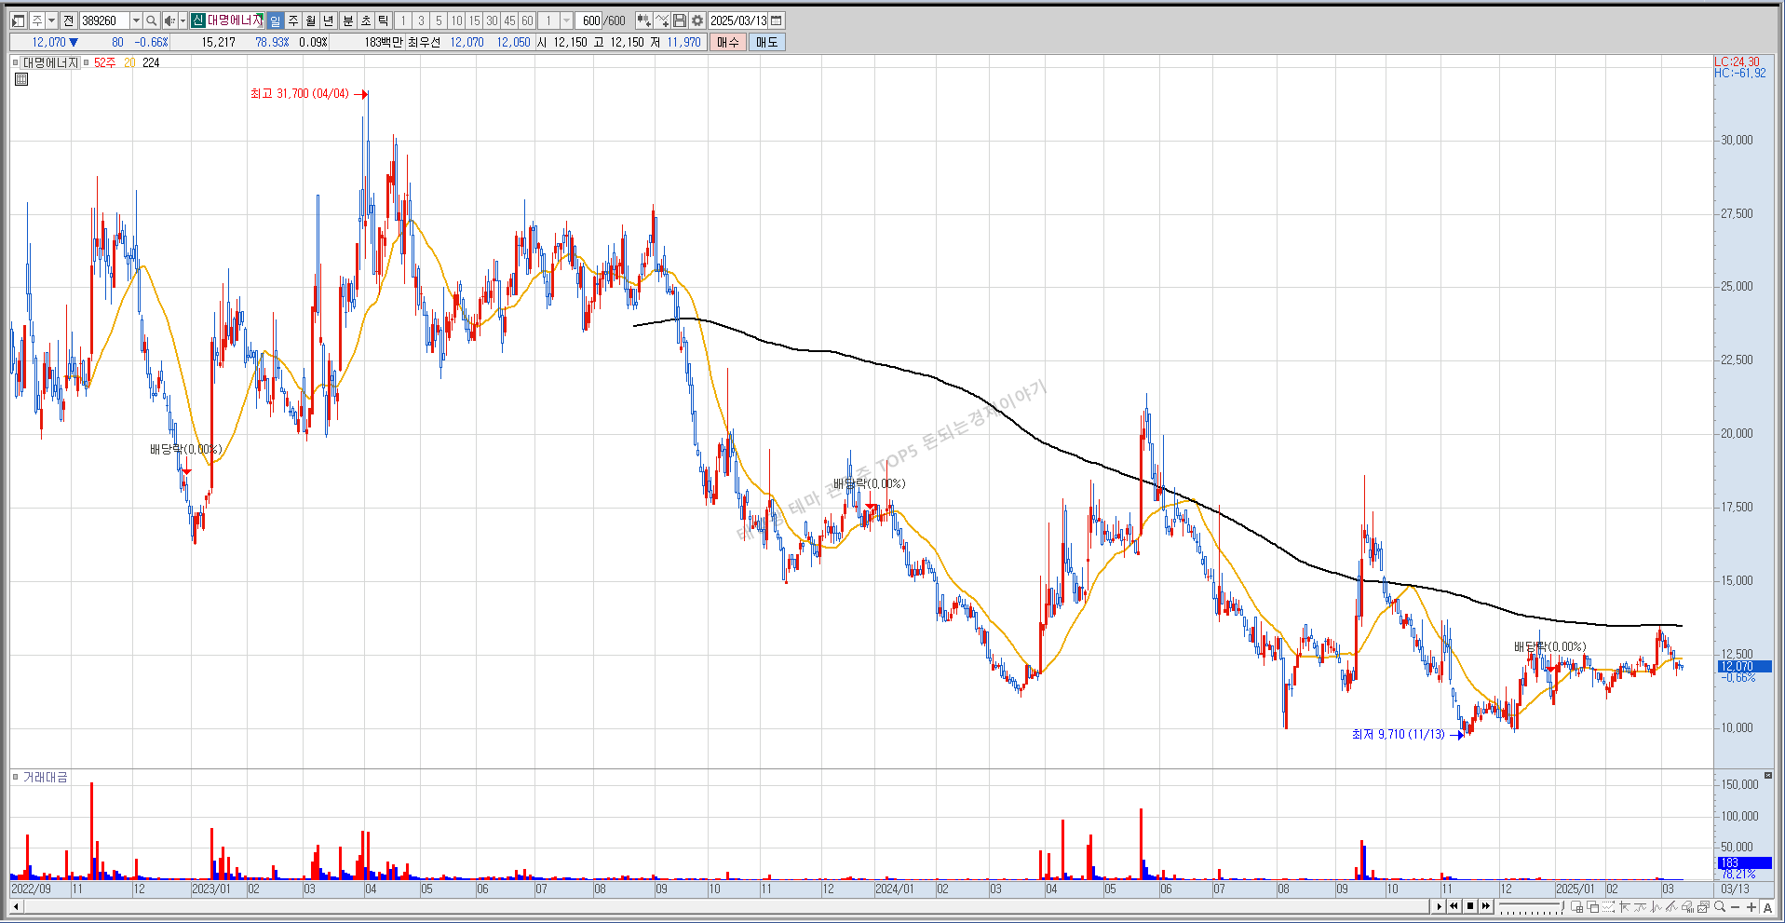Open the chart settings gear icon
1785x923 pixels.
click(696, 20)
